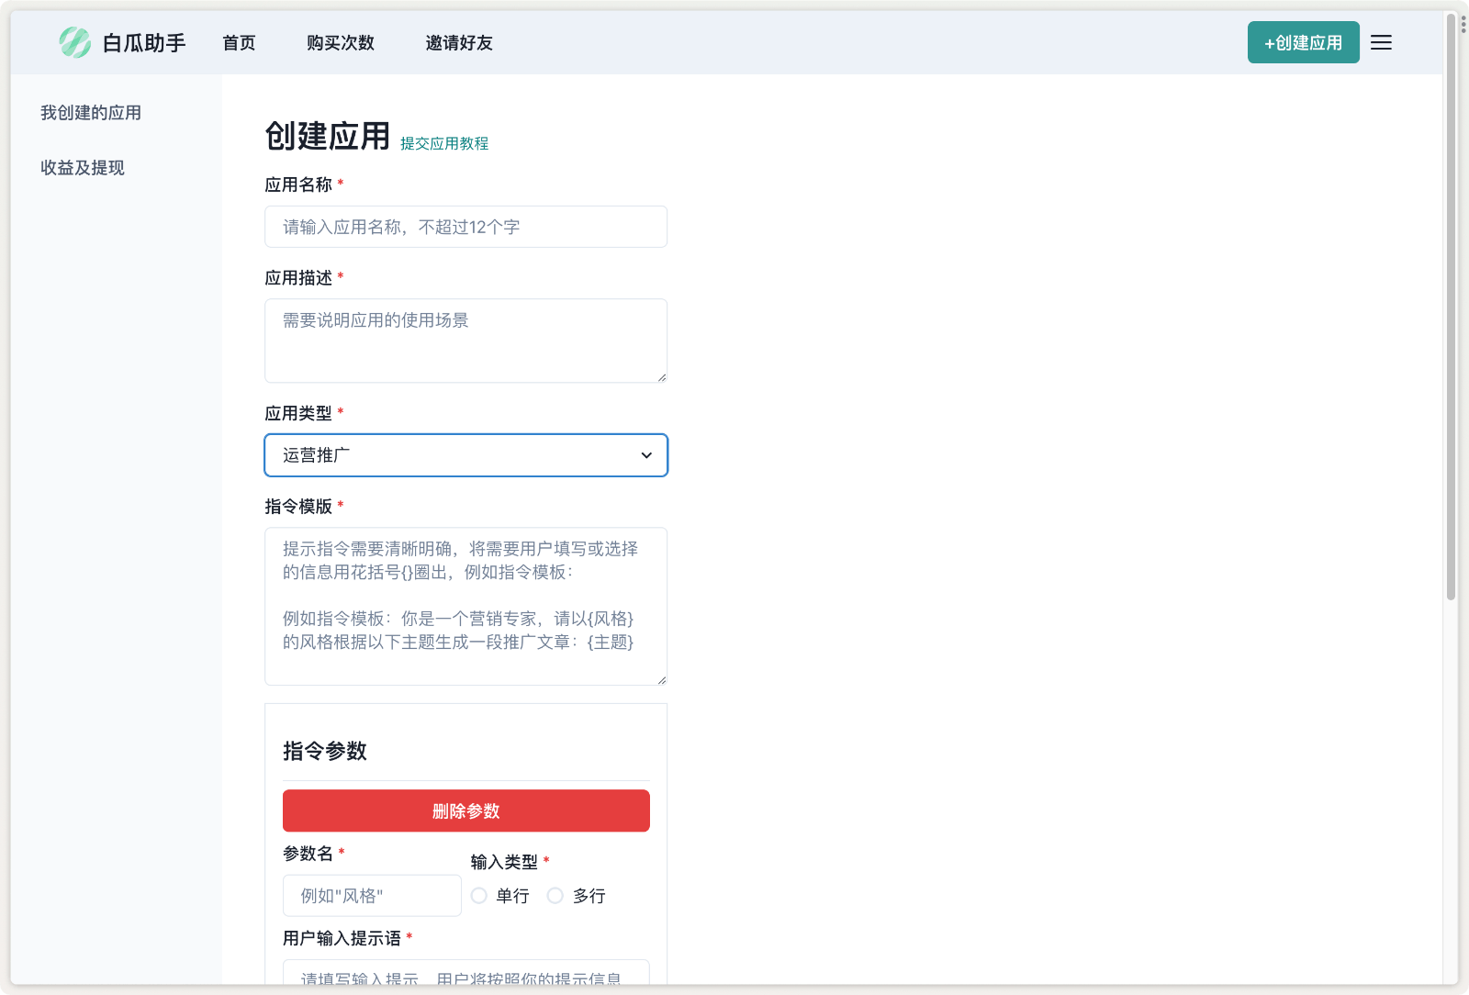
Task: Click the 白瓜助手 logo icon
Action: (x=76, y=41)
